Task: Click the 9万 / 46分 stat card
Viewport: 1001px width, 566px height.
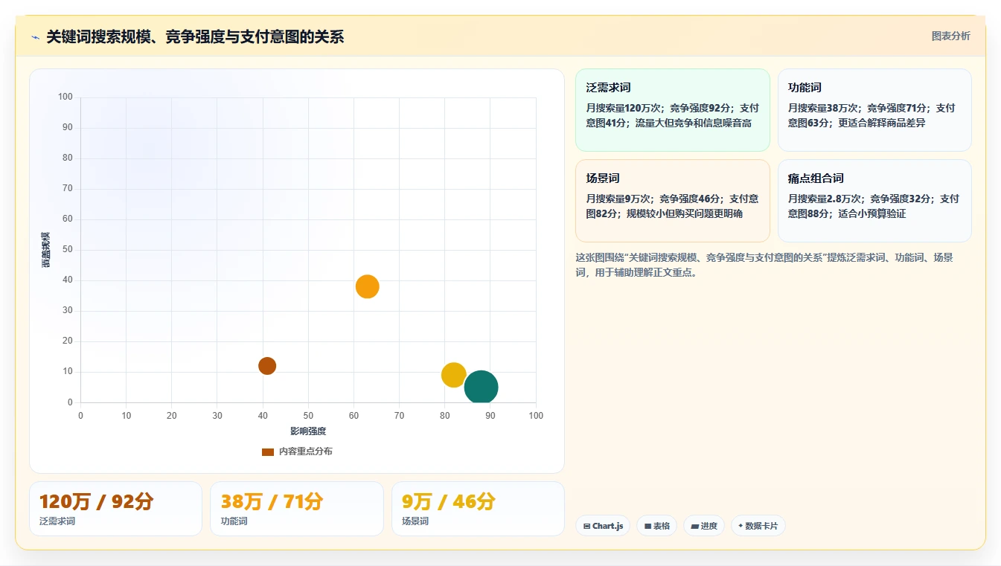Action: [478, 509]
